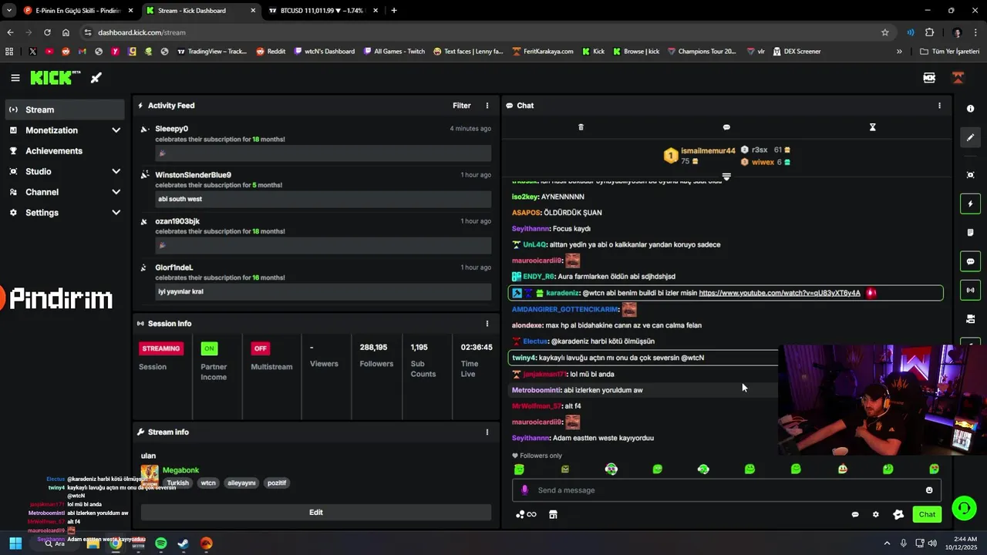Click username ismailmemur44 in leaderboard
The height and width of the screenshot is (555, 987).
point(708,151)
